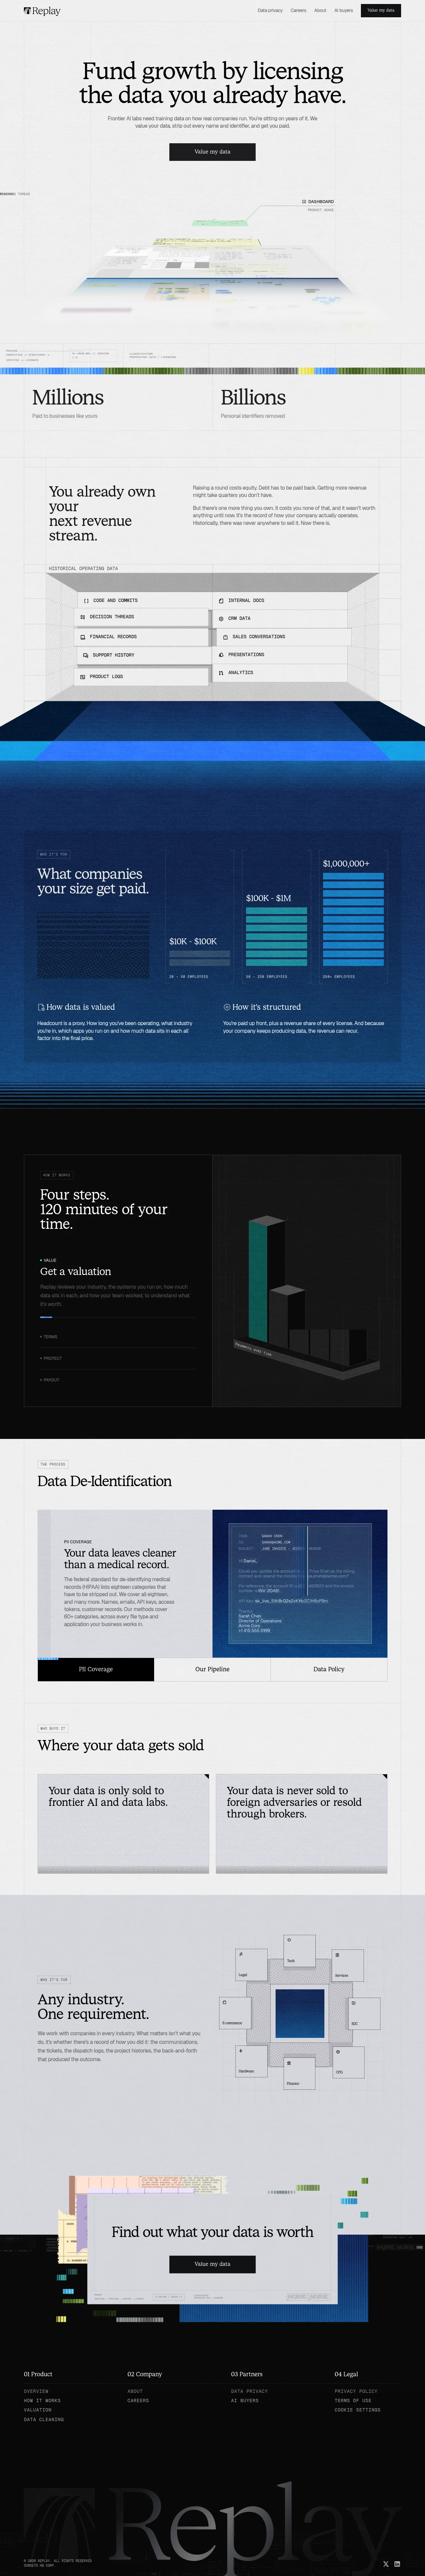The image size is (425, 2576).
Task: Open About in the top navigation
Action: tap(320, 10)
